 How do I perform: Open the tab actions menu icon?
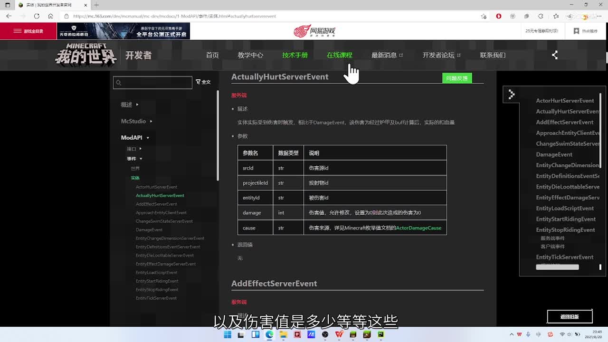point(8,5)
